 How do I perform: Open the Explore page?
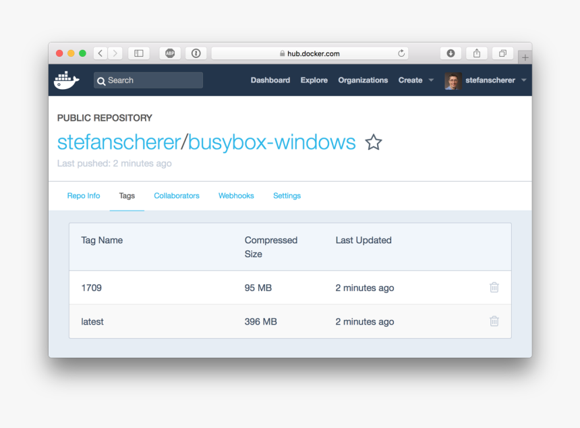pos(314,80)
